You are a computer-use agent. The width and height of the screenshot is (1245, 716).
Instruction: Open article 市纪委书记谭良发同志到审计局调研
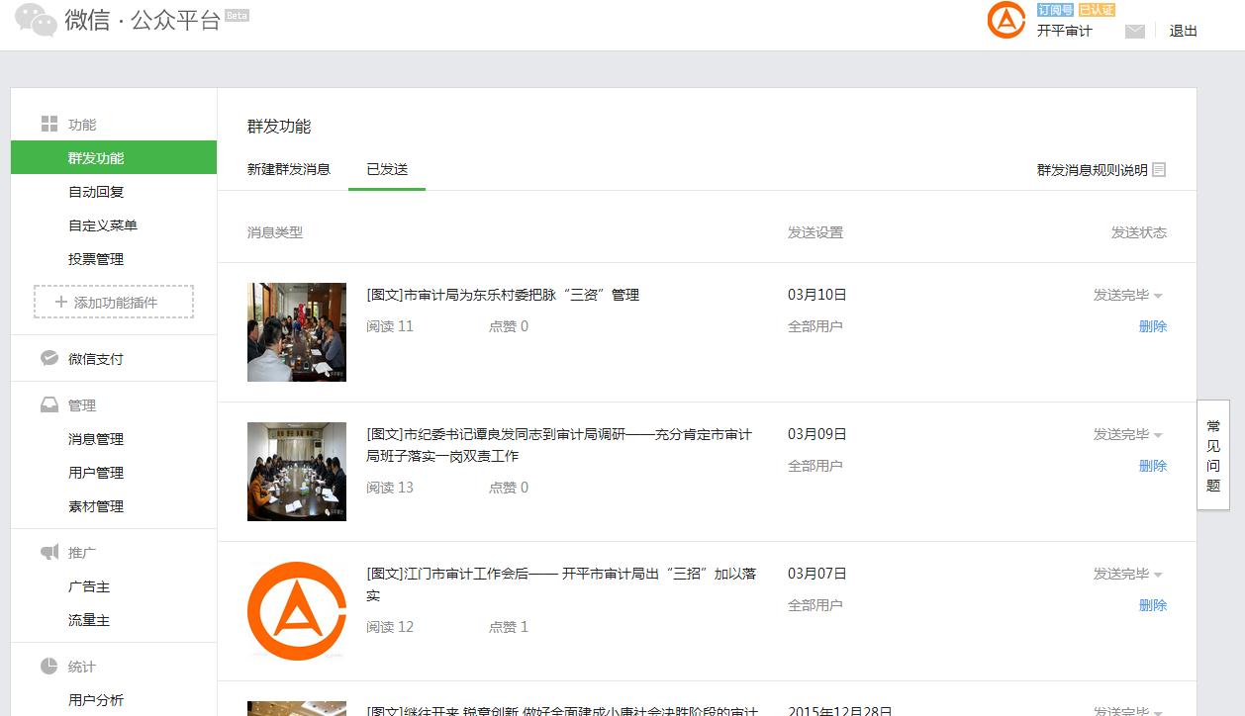point(559,445)
